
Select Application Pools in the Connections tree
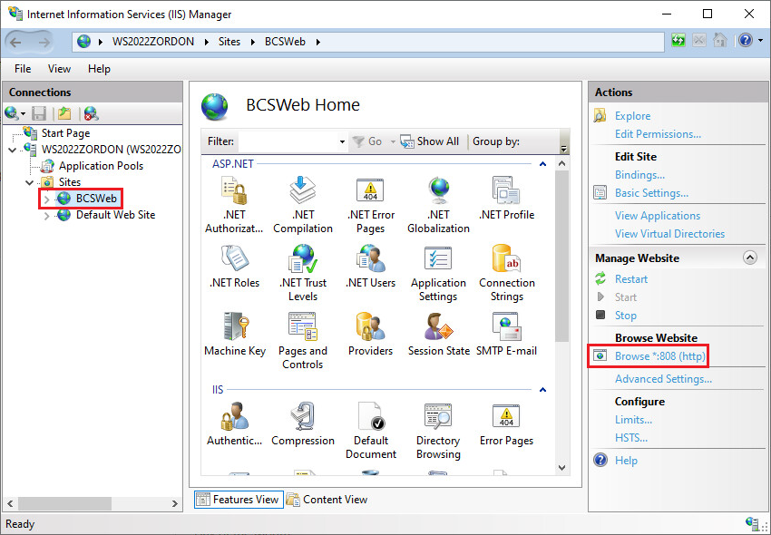(101, 166)
